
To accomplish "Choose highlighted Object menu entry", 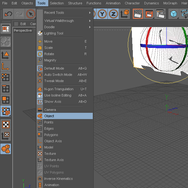I will pyautogui.click(x=65, y=116).
